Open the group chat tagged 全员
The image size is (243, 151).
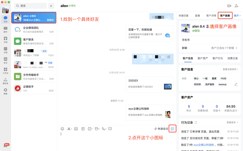34,53
